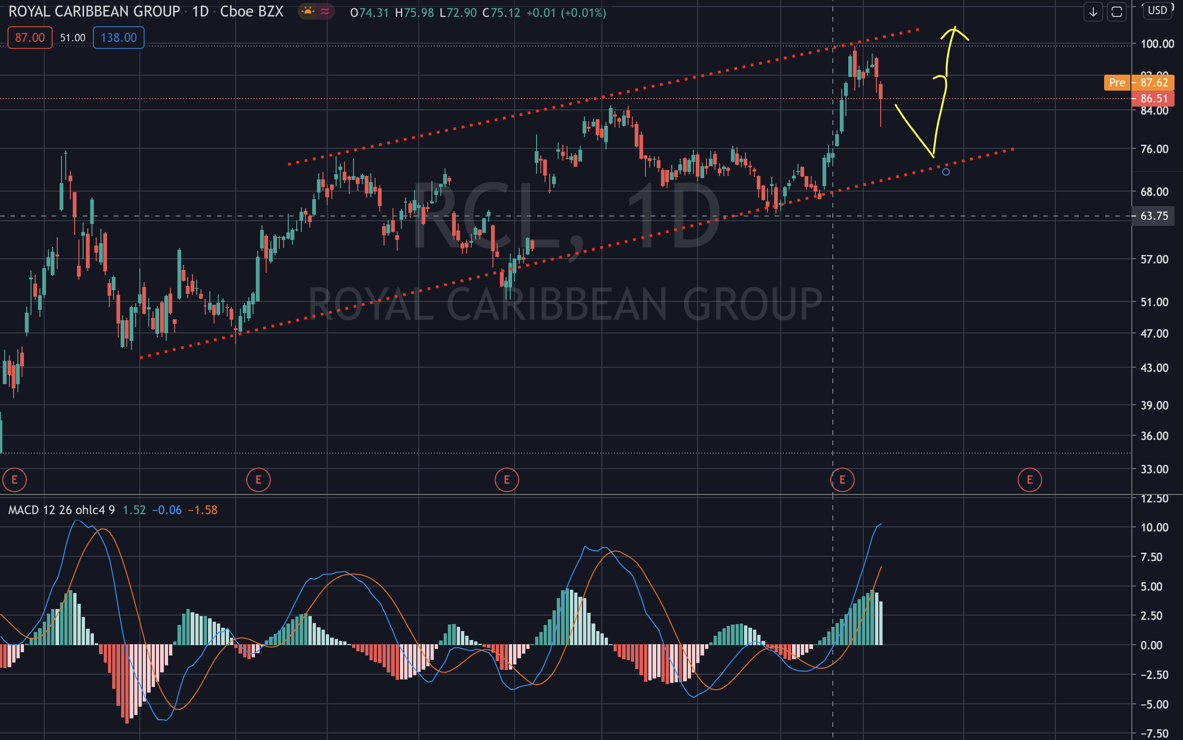This screenshot has height=740, width=1183.
Task: Select the blue circle anchor point on trendline
Action: (x=946, y=172)
